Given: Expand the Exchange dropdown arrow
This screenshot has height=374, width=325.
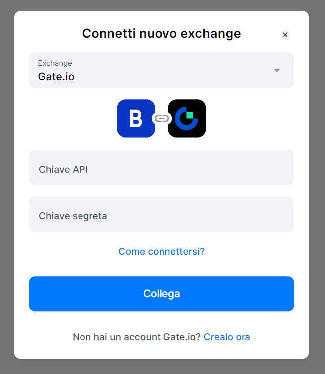Looking at the screenshot, I should point(277,70).
